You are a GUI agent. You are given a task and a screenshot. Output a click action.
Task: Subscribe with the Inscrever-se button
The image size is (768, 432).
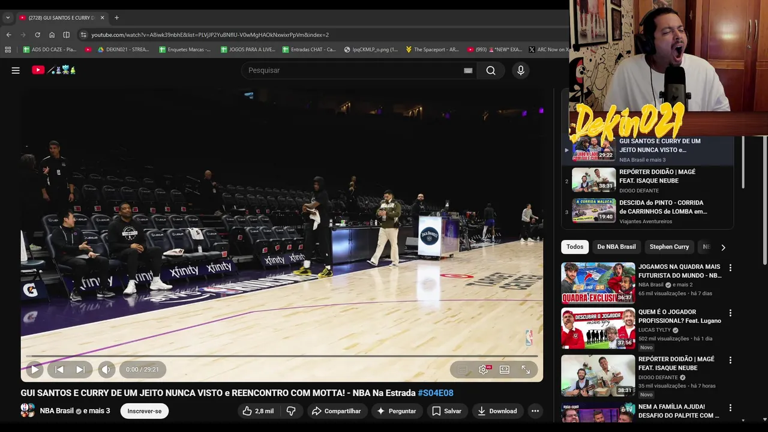pyautogui.click(x=145, y=411)
